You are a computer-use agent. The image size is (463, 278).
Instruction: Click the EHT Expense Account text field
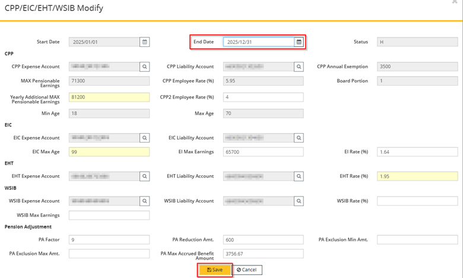[104, 176]
